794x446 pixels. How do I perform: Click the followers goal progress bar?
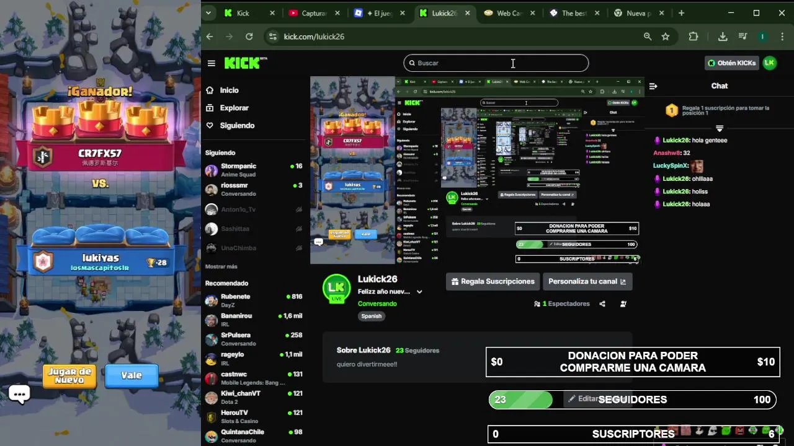(x=632, y=400)
